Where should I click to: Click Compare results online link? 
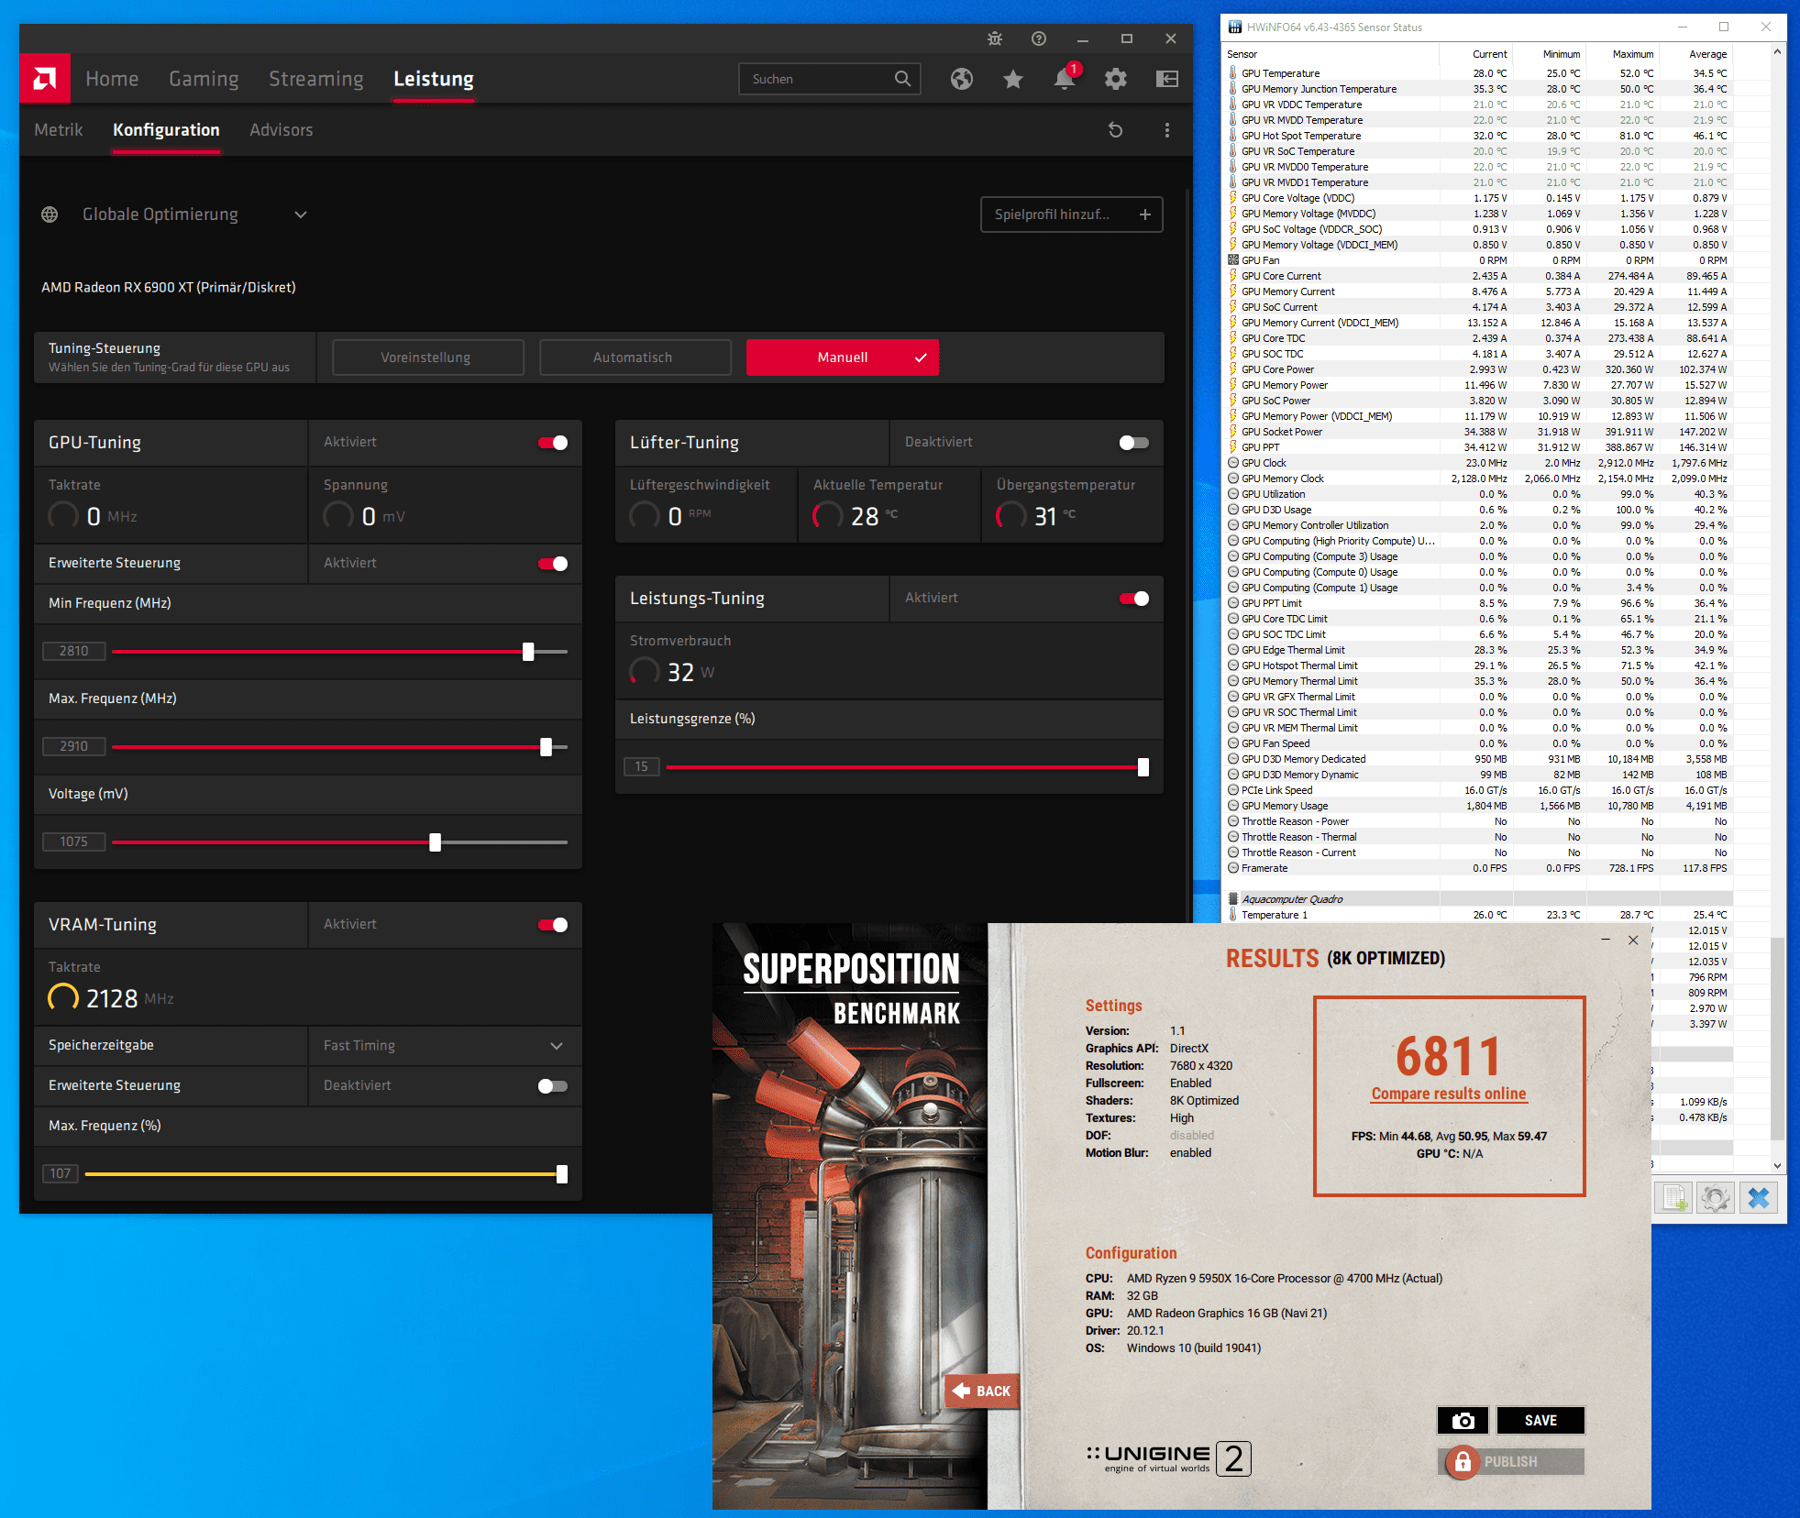tap(1449, 1094)
